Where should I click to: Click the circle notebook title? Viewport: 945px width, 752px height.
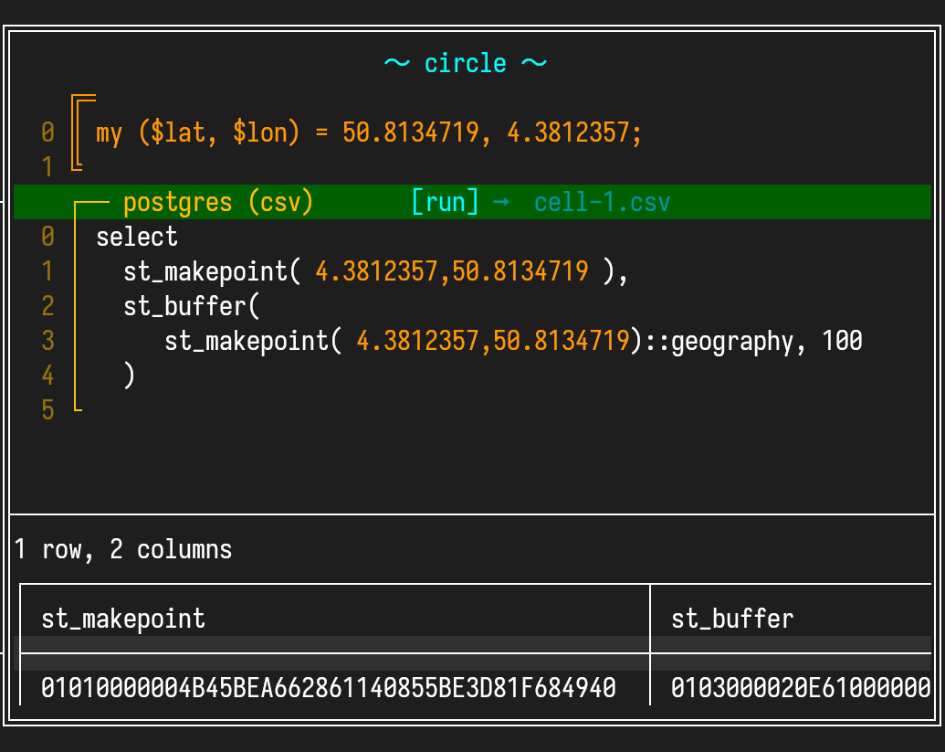[x=465, y=63]
